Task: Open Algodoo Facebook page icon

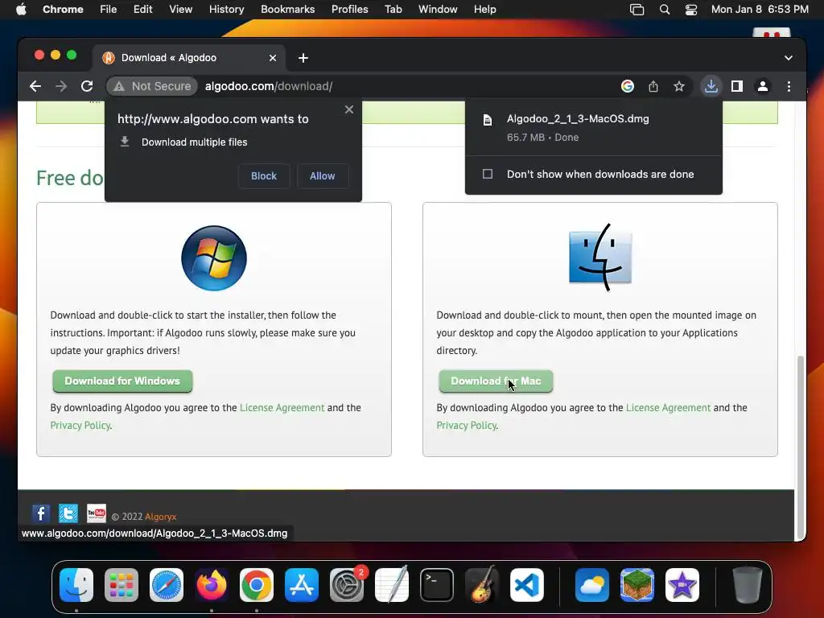Action: (x=41, y=513)
